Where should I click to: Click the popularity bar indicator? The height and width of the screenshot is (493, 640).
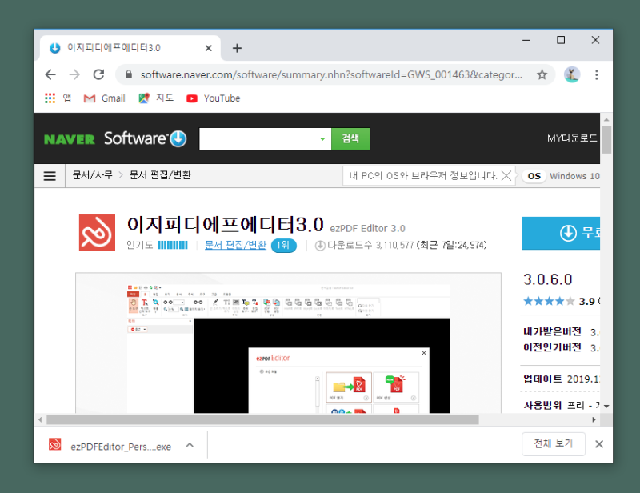click(x=173, y=245)
